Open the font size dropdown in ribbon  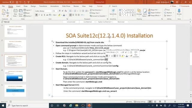tap(58, 11)
